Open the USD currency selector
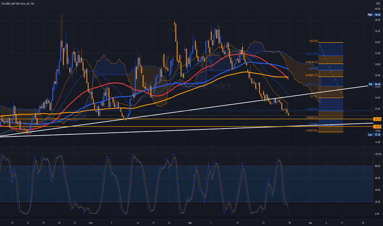383x226 pixels. click(378, 4)
